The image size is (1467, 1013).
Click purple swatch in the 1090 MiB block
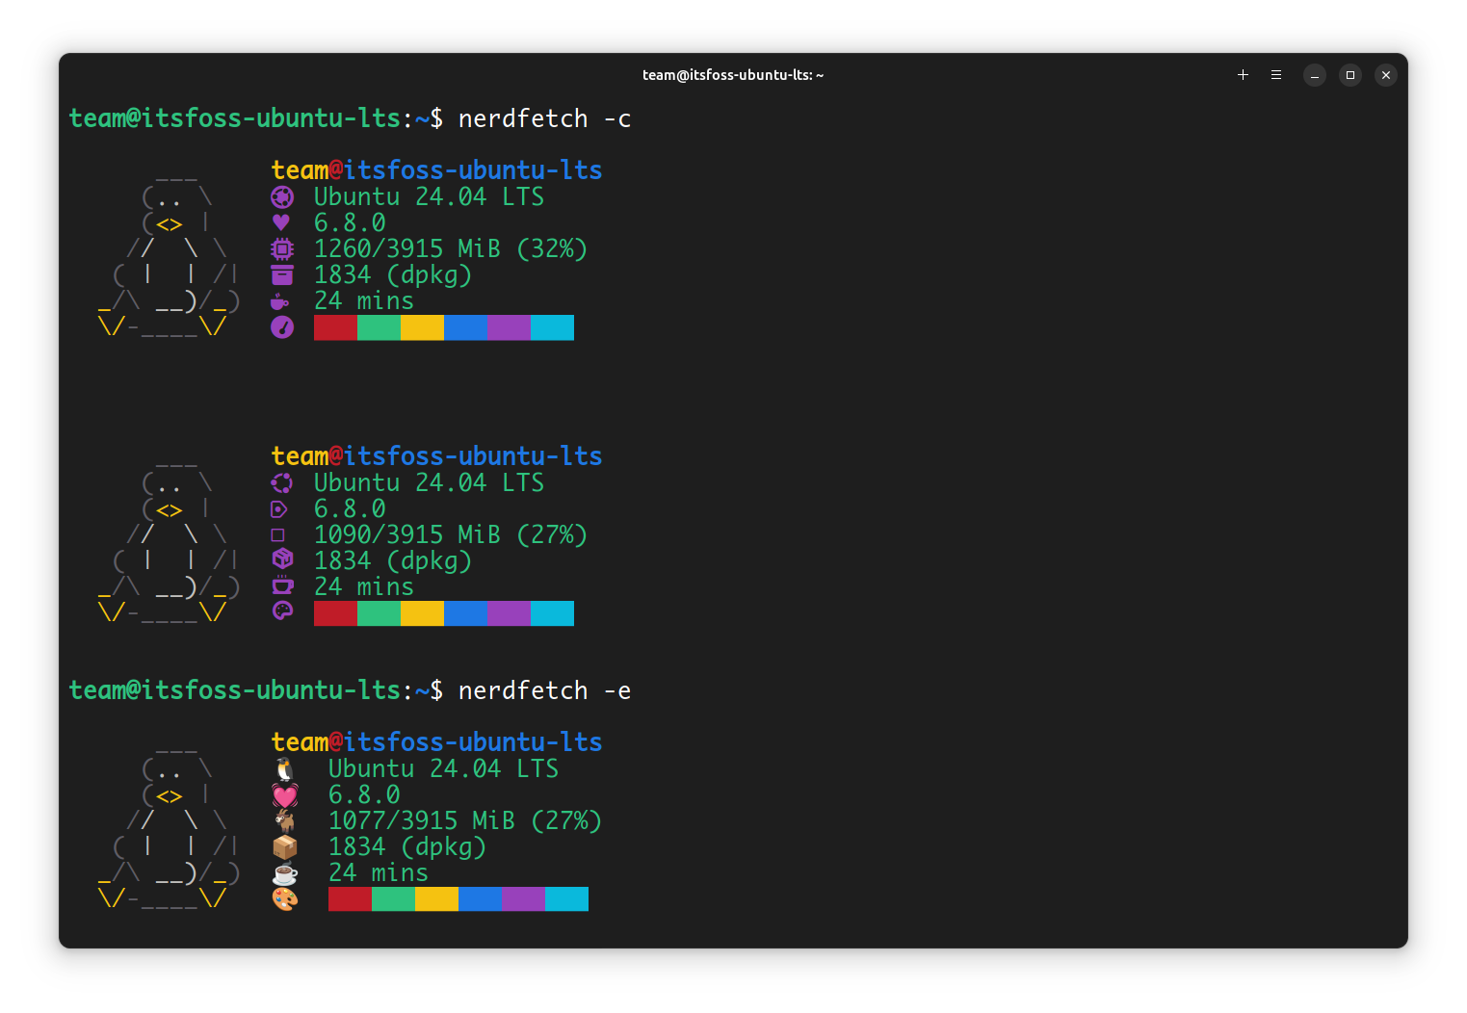coord(509,613)
